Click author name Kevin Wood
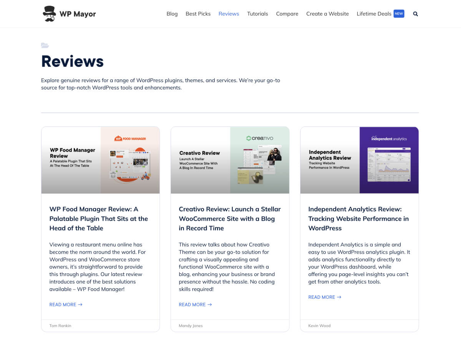Screen dimensions: 461x339 (x=319, y=326)
